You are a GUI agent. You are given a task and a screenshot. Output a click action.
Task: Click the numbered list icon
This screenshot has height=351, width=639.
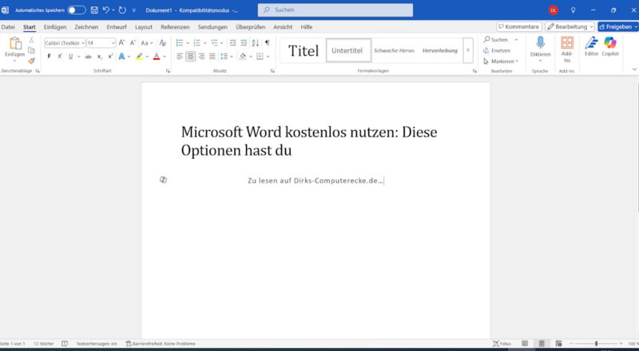[x=196, y=43]
